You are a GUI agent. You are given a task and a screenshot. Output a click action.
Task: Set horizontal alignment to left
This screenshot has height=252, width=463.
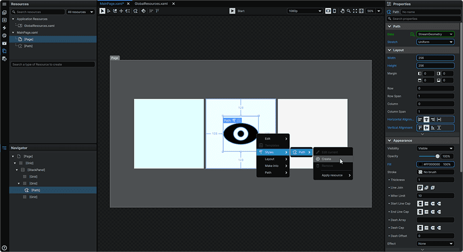coord(420,119)
